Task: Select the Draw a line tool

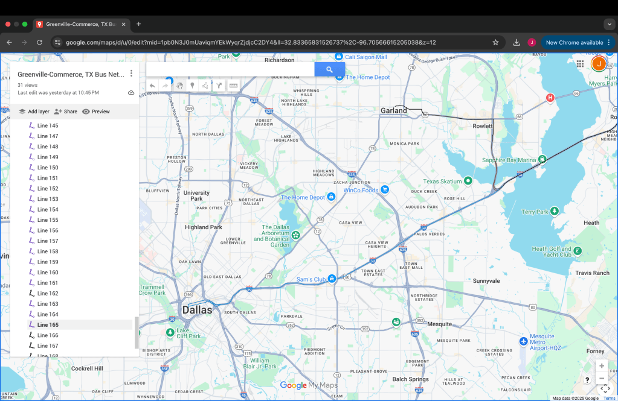Action: [x=205, y=86]
